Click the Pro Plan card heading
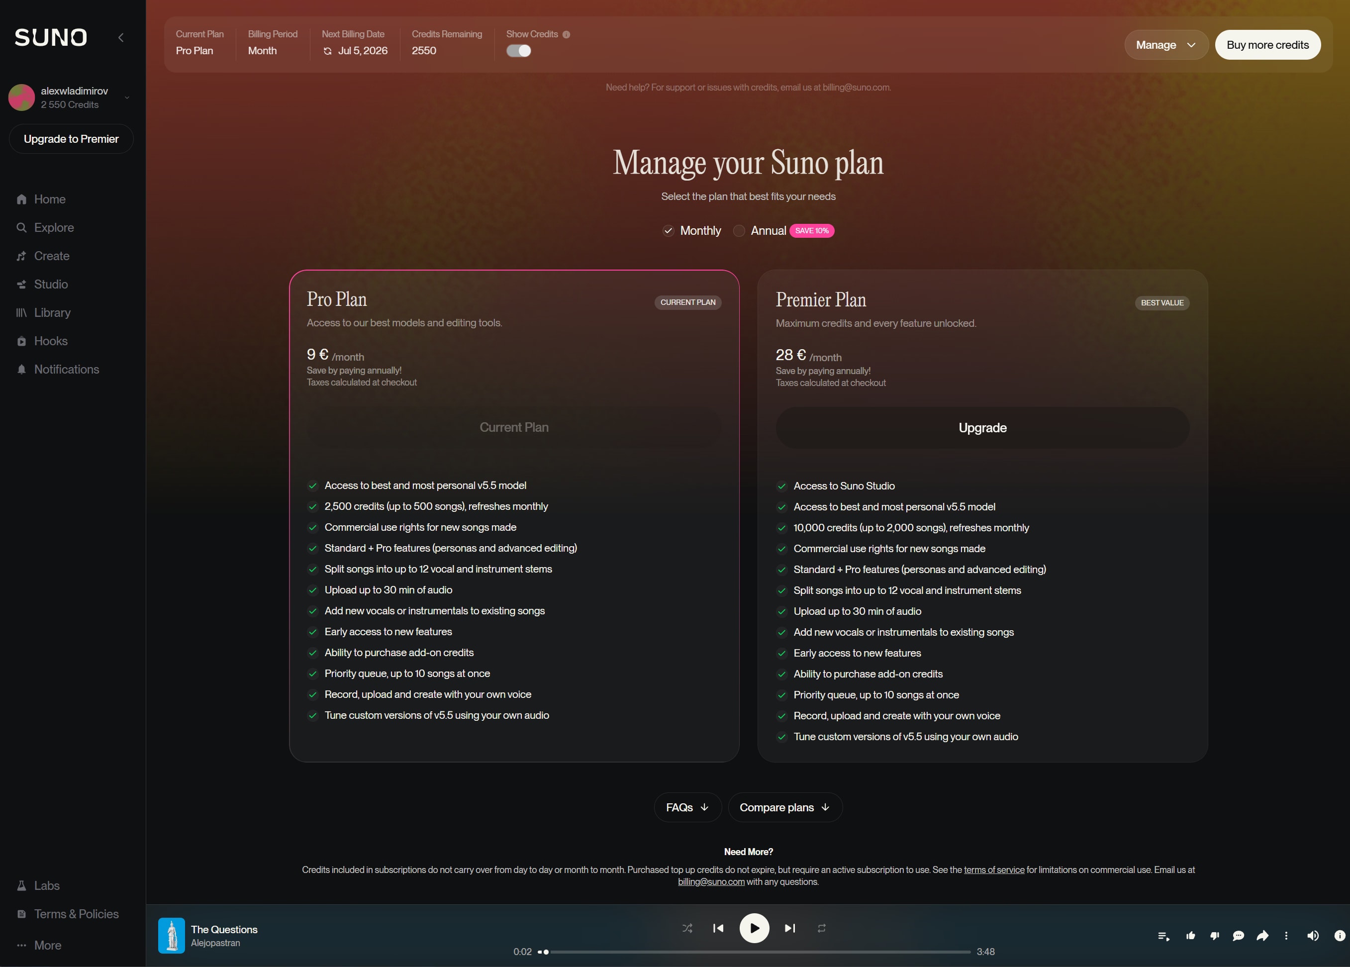Viewport: 1350px width, 967px height. point(336,299)
